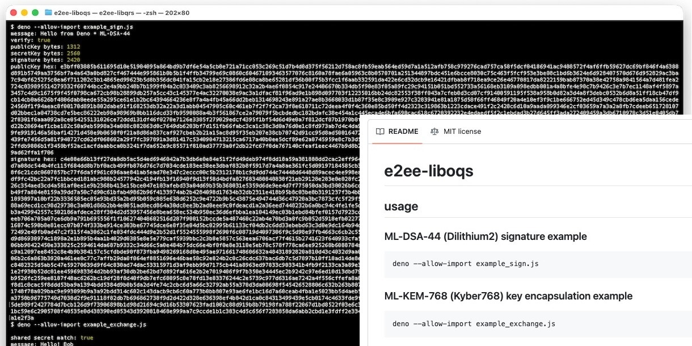
Task: Maximize the terminal with the green button
Action: (x=35, y=12)
